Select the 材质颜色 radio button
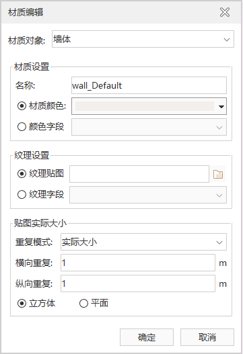The width and height of the screenshot is (243, 354). (22, 106)
